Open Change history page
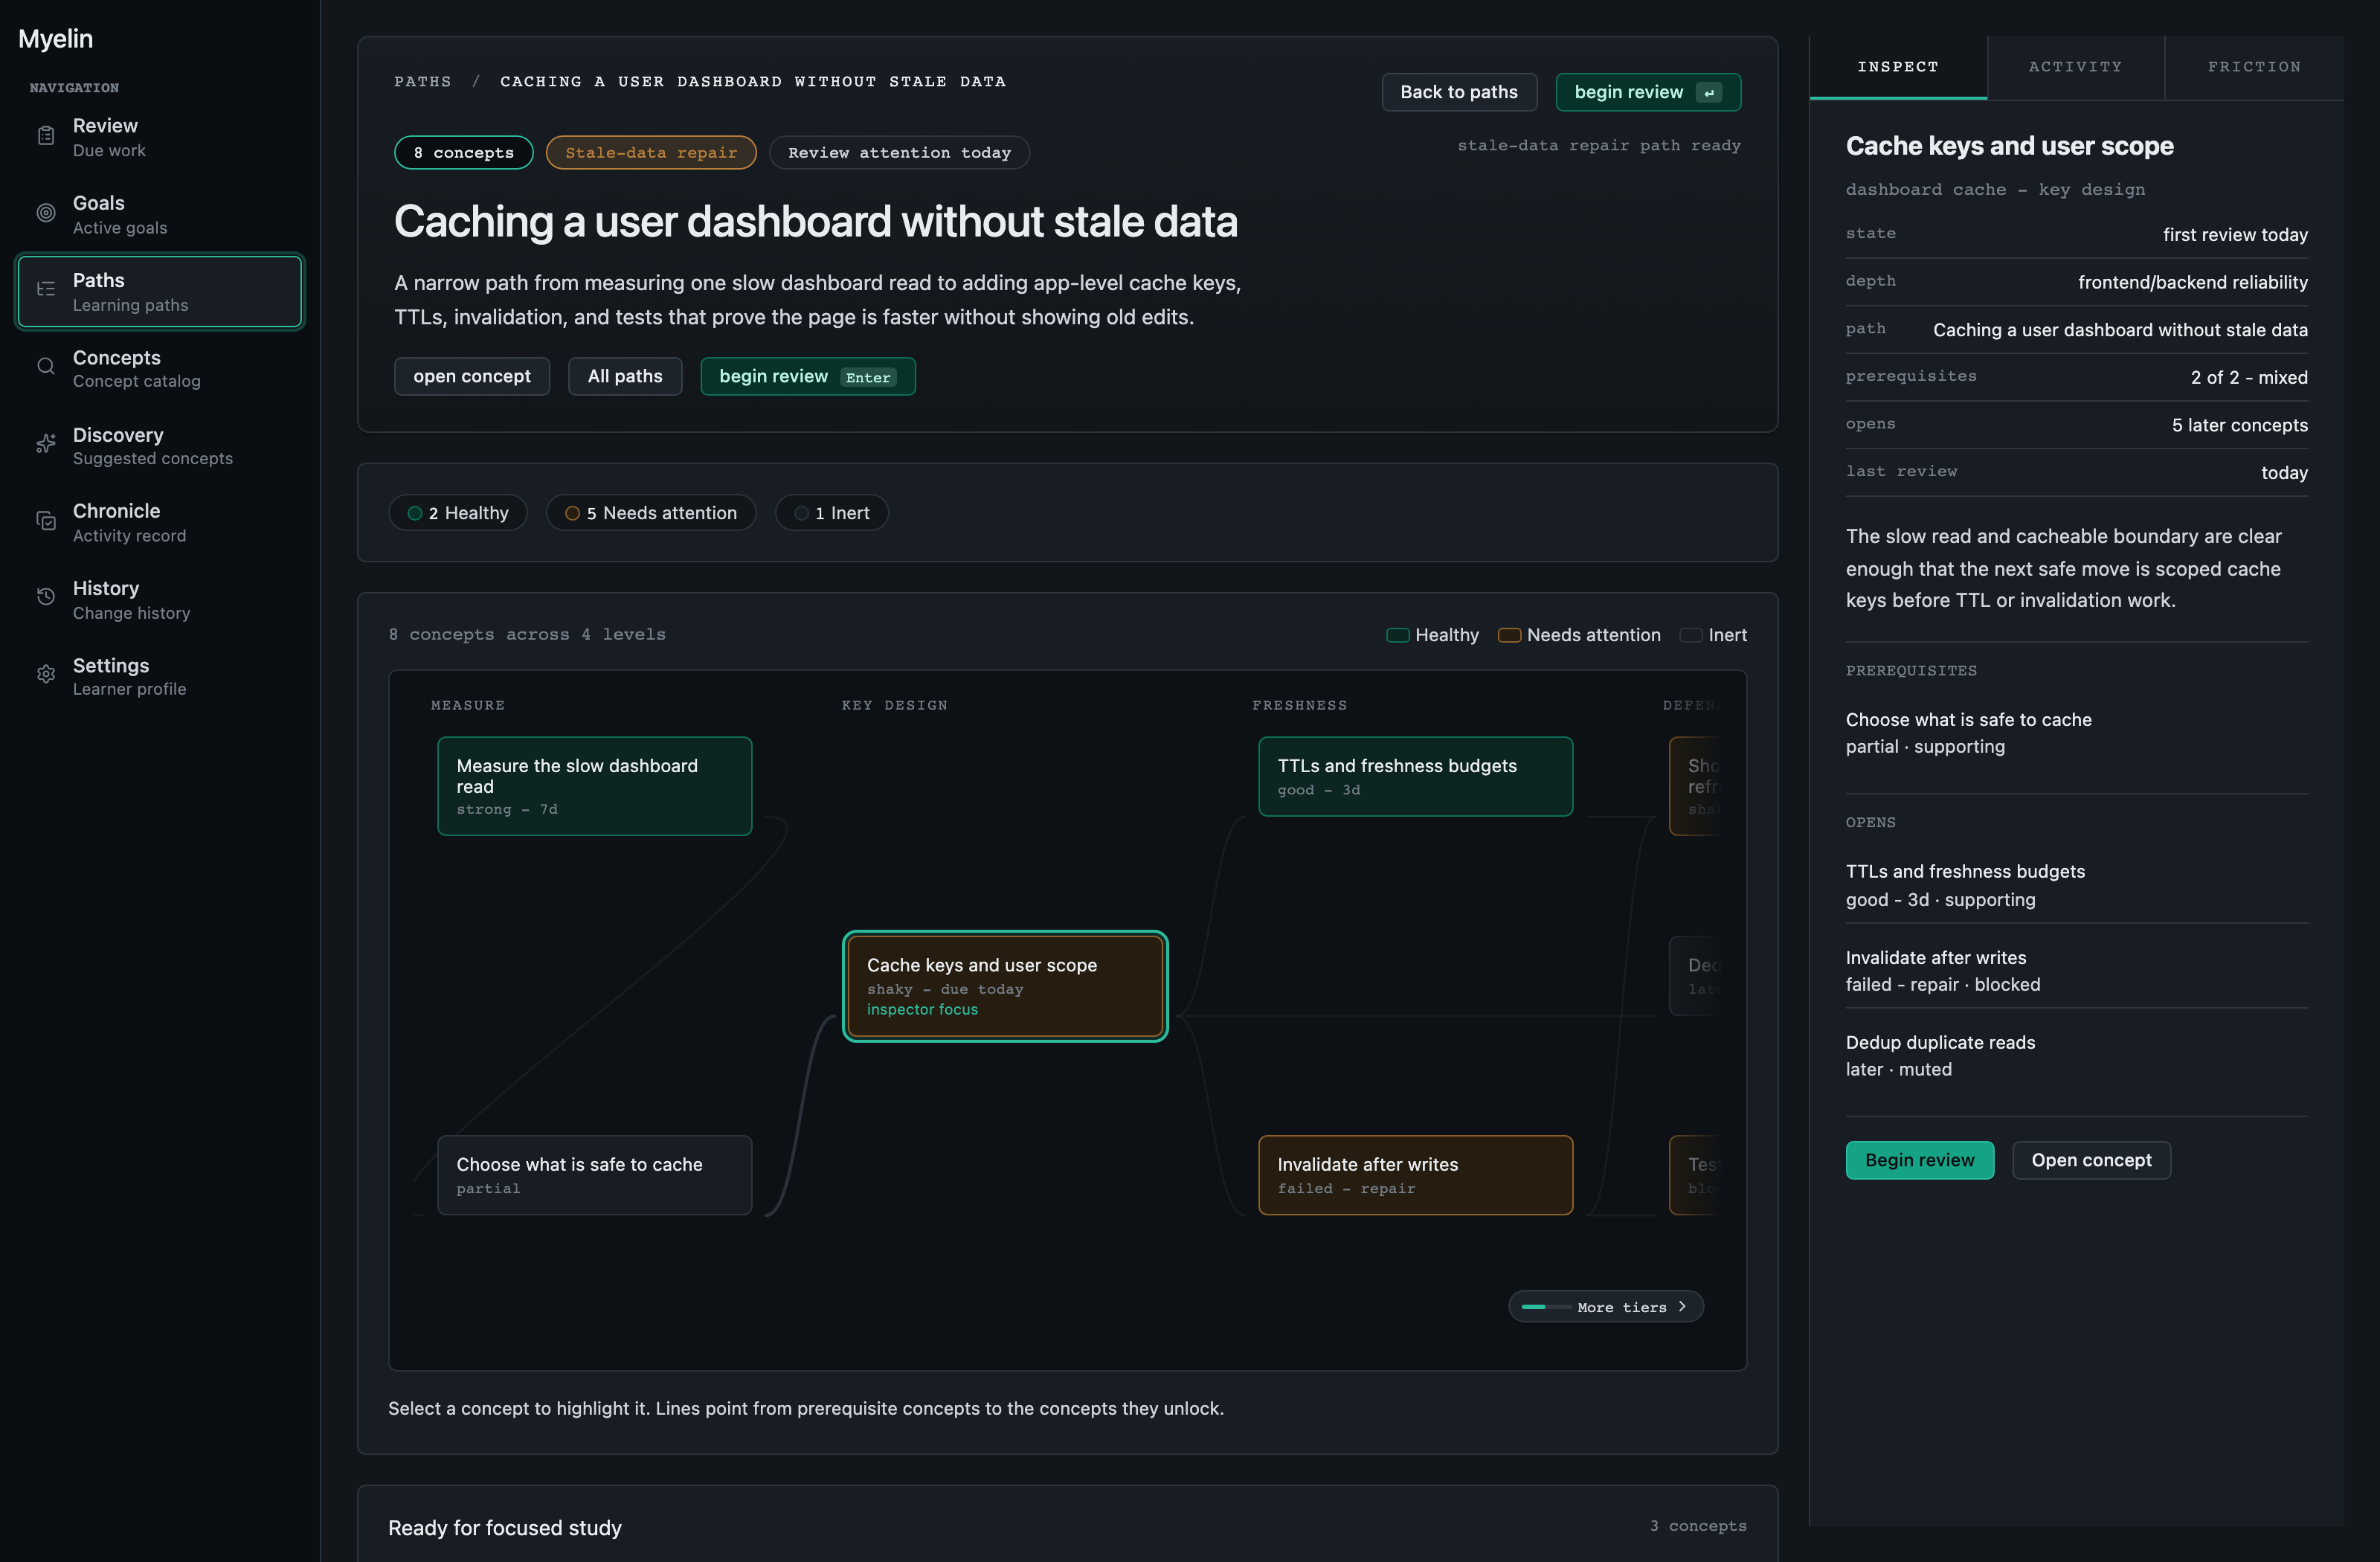The image size is (2380, 1562). click(160, 600)
